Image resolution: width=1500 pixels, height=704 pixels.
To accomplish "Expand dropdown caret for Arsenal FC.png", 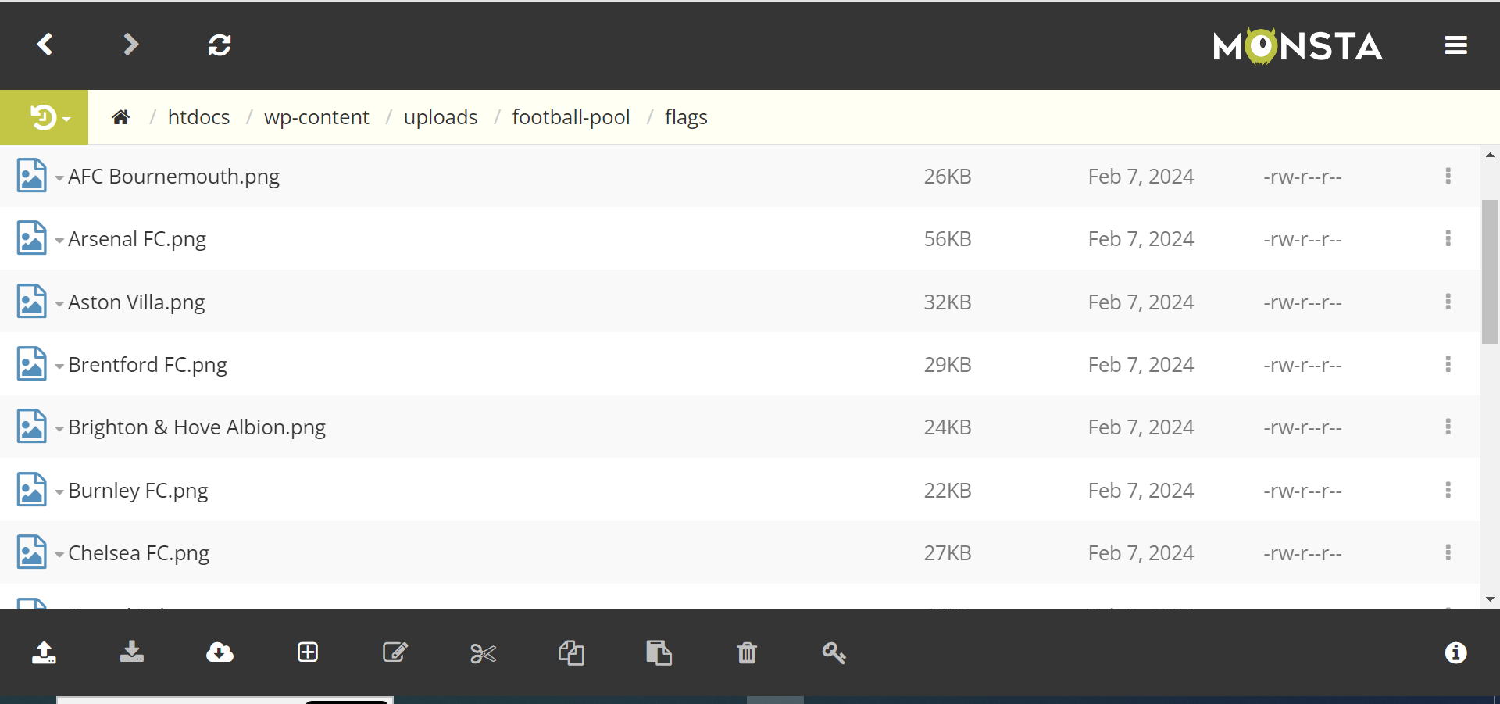I will tap(59, 241).
